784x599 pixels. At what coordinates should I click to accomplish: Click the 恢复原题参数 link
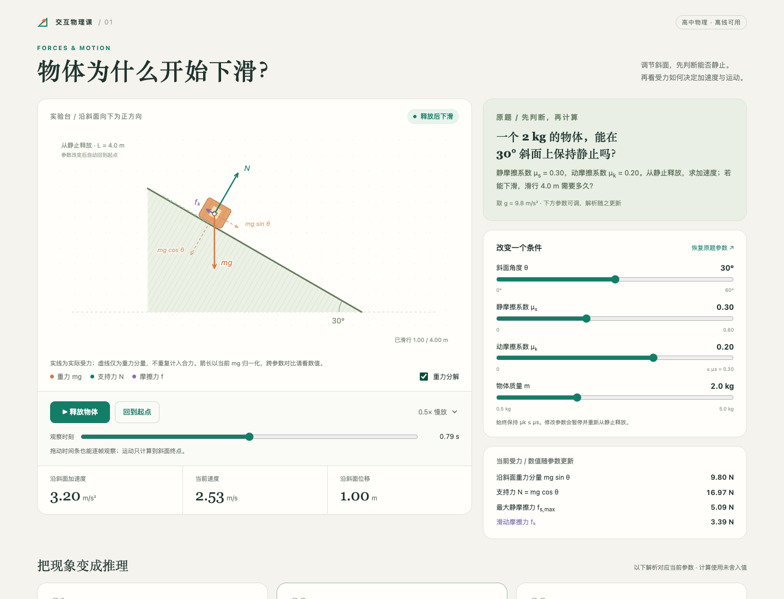pyautogui.click(x=713, y=248)
